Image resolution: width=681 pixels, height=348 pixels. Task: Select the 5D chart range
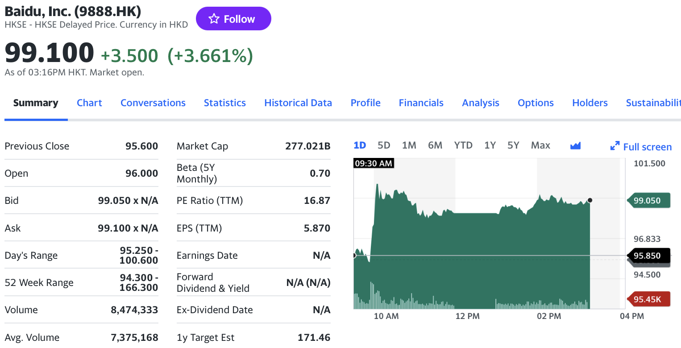tap(384, 145)
